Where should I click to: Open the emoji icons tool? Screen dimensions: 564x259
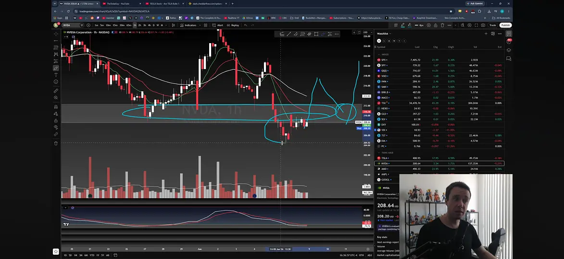coord(56,82)
